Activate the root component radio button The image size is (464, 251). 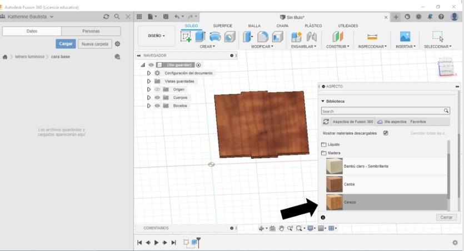pos(198,65)
